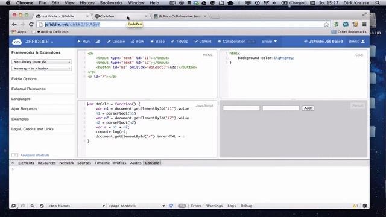This screenshot has height=217, width=386.
Task: Open the Bookmarks menu in menu bar
Action: (111, 3)
